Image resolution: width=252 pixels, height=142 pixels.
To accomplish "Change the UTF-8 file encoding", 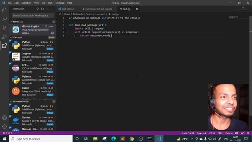I will 212,133.
